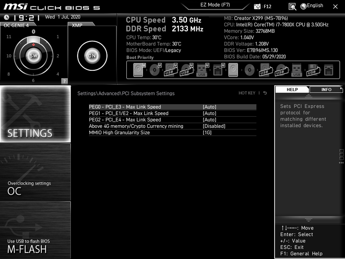Open the OC overclocking settings section

pyautogui.click(x=36, y=172)
